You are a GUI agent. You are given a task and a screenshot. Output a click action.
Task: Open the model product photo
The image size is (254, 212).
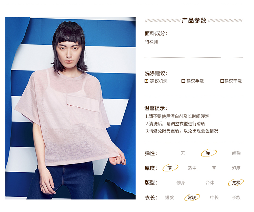(x=70, y=108)
